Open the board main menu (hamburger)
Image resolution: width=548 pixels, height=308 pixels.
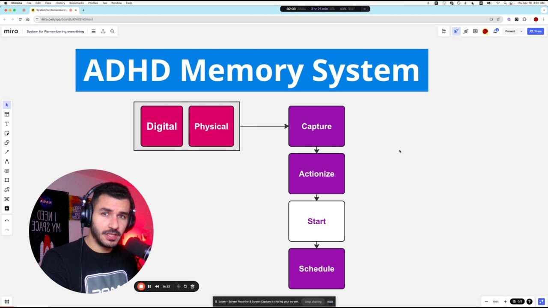93,31
